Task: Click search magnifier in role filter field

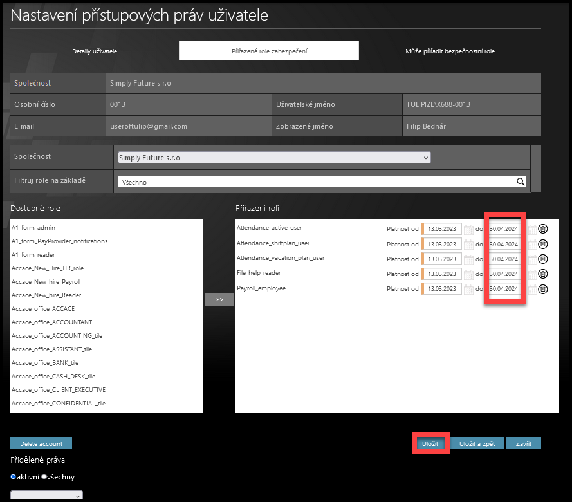Action: (x=521, y=182)
